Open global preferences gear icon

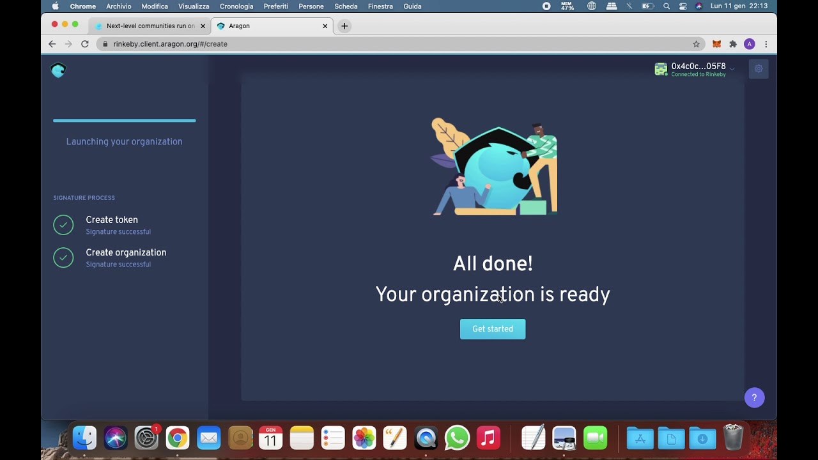(x=759, y=69)
